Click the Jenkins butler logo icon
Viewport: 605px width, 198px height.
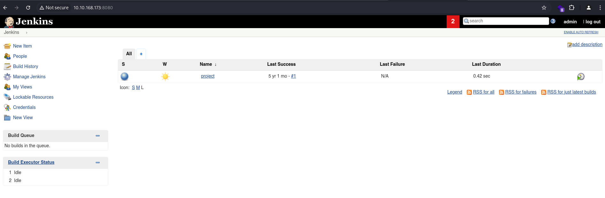[9, 22]
